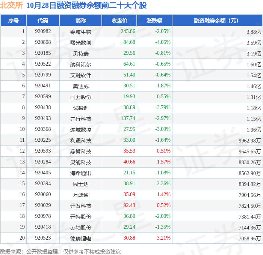Image resolution: width=263 pixels, height=255 pixels.
Task: Select stock name 奥迪威
Action: (x=81, y=86)
